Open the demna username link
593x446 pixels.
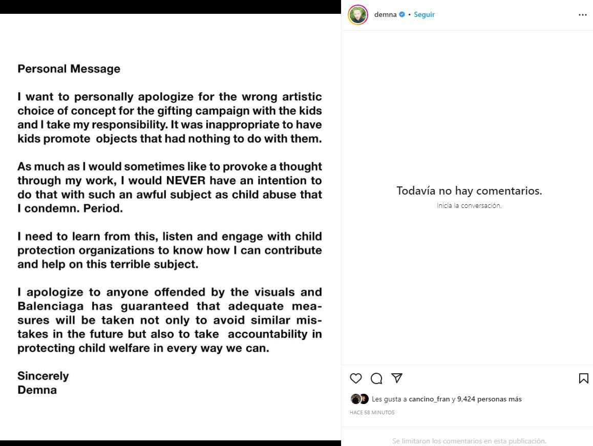(386, 14)
